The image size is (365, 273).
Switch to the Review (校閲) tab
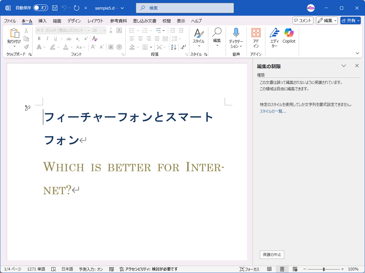pyautogui.click(x=166, y=21)
